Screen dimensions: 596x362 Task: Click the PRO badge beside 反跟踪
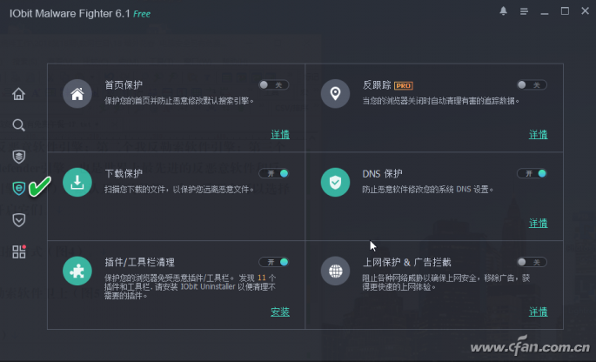[404, 85]
